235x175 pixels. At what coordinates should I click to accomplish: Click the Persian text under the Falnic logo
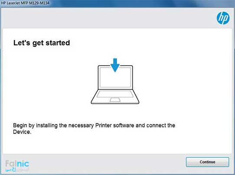17,170
